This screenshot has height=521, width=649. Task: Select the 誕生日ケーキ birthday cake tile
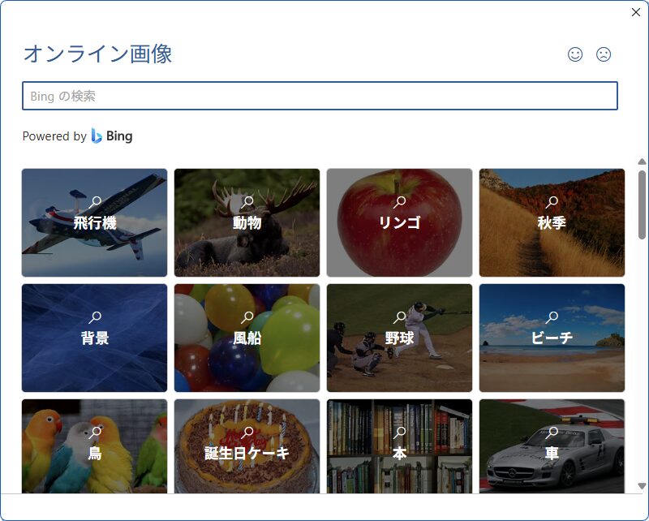tap(247, 446)
